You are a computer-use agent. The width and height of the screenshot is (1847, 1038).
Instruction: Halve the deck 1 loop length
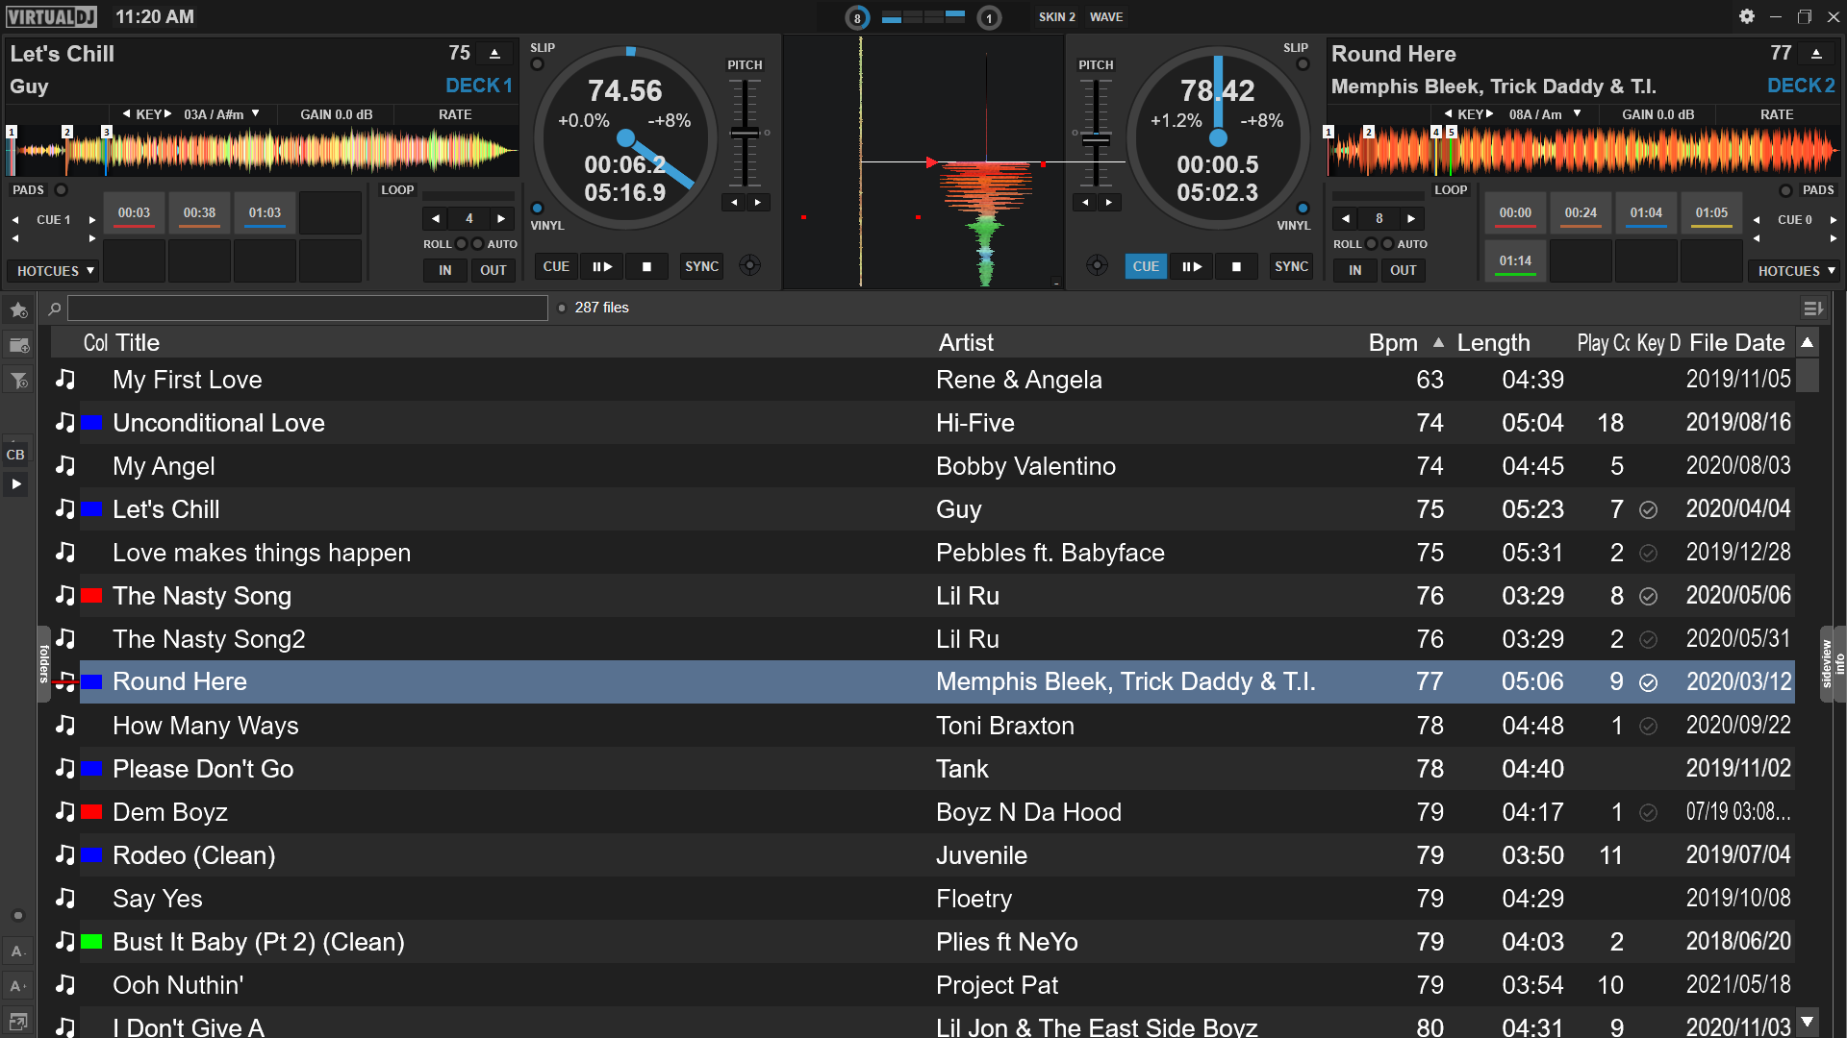point(436,218)
